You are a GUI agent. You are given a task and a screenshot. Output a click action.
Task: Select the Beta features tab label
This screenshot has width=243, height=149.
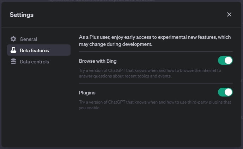34,50
